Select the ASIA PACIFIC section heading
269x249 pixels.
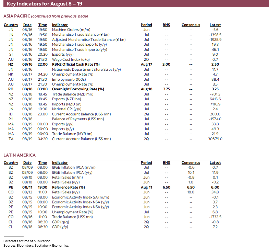point(17,16)
